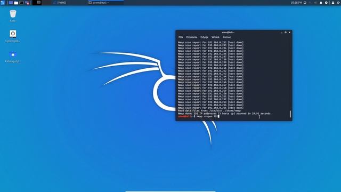Click the show desktop panel launcher
Screen dimensions: 341x192
tap(11, 3)
